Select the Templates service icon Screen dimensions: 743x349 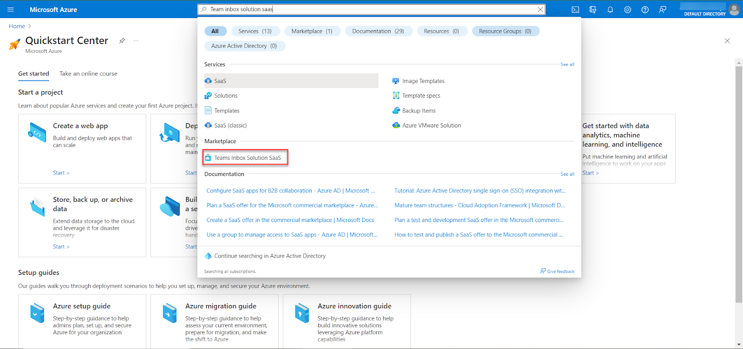(208, 111)
